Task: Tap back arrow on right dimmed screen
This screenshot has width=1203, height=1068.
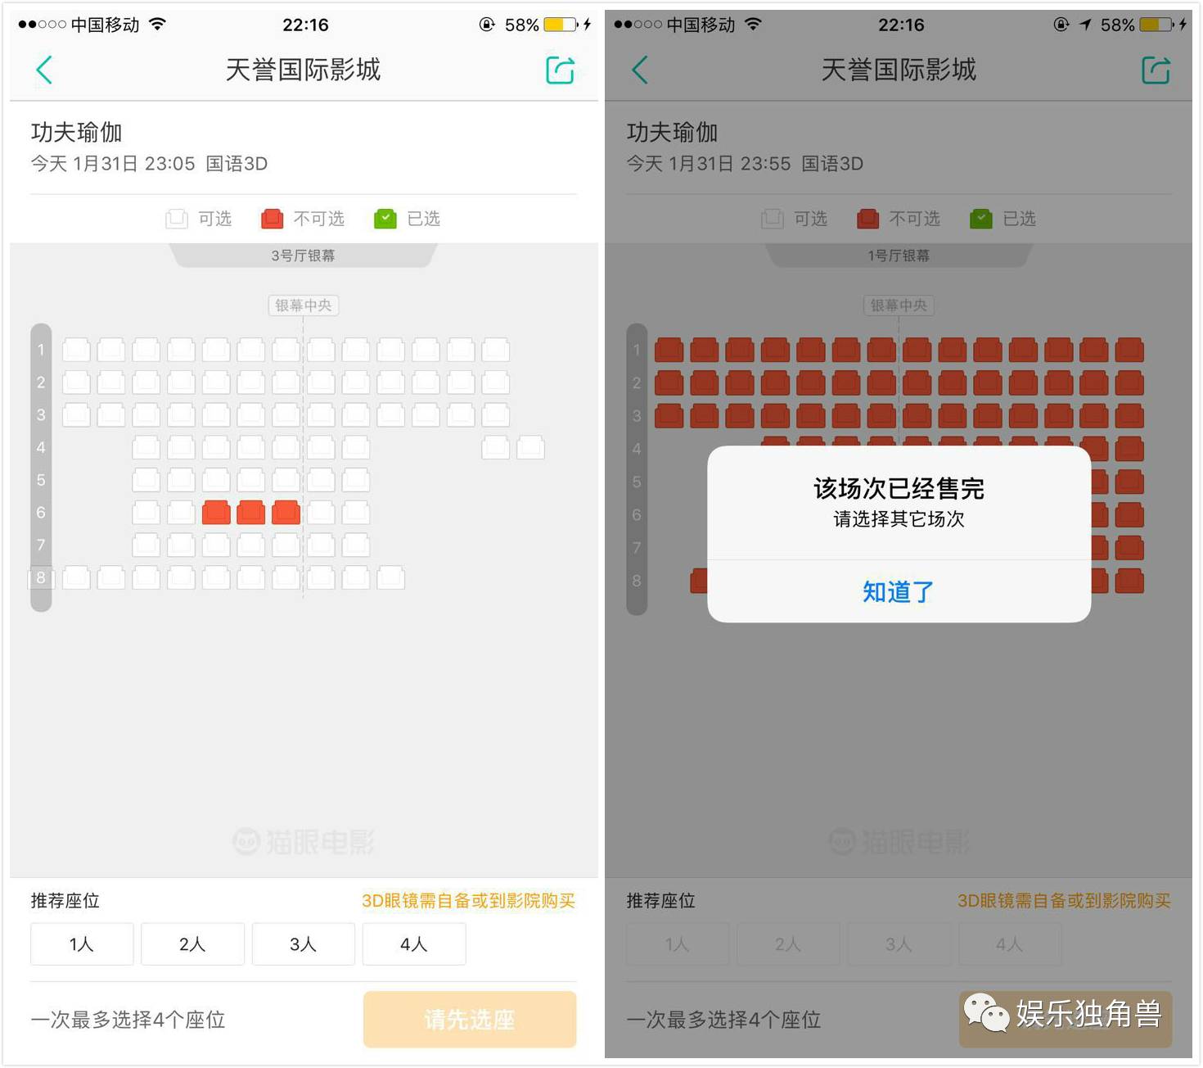Action: (x=640, y=70)
